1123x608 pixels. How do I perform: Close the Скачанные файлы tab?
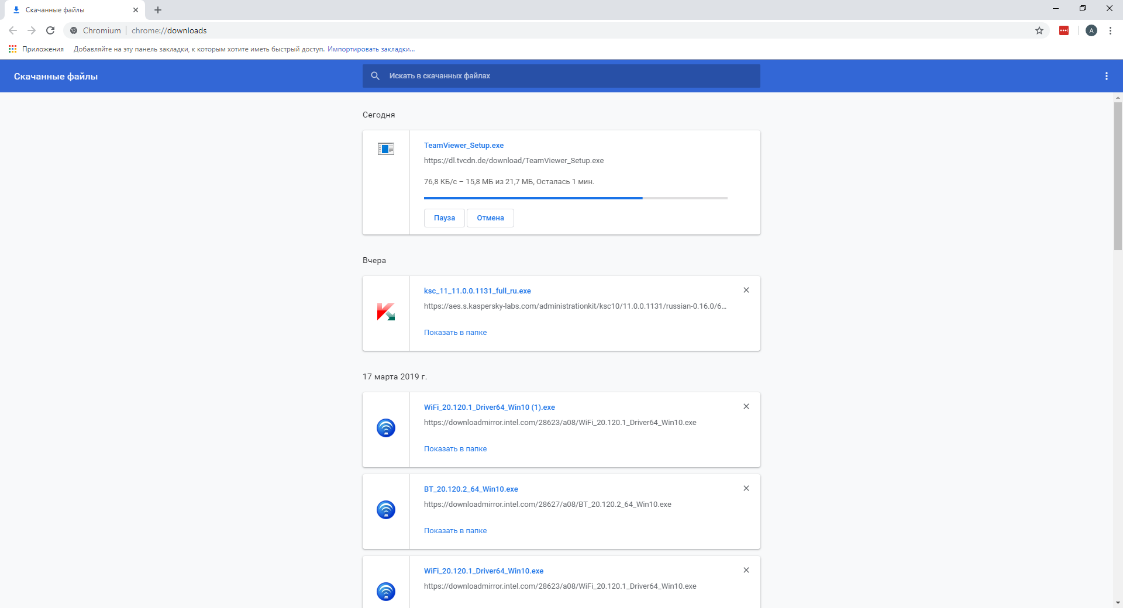tap(136, 10)
